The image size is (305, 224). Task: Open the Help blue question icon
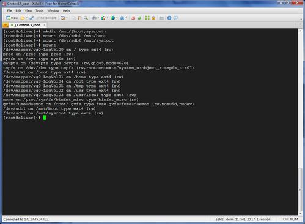(169, 18)
